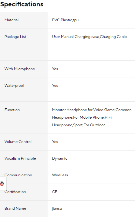
Task: Click the Yes value beside Waterproof
Action: pyautogui.click(x=55, y=86)
